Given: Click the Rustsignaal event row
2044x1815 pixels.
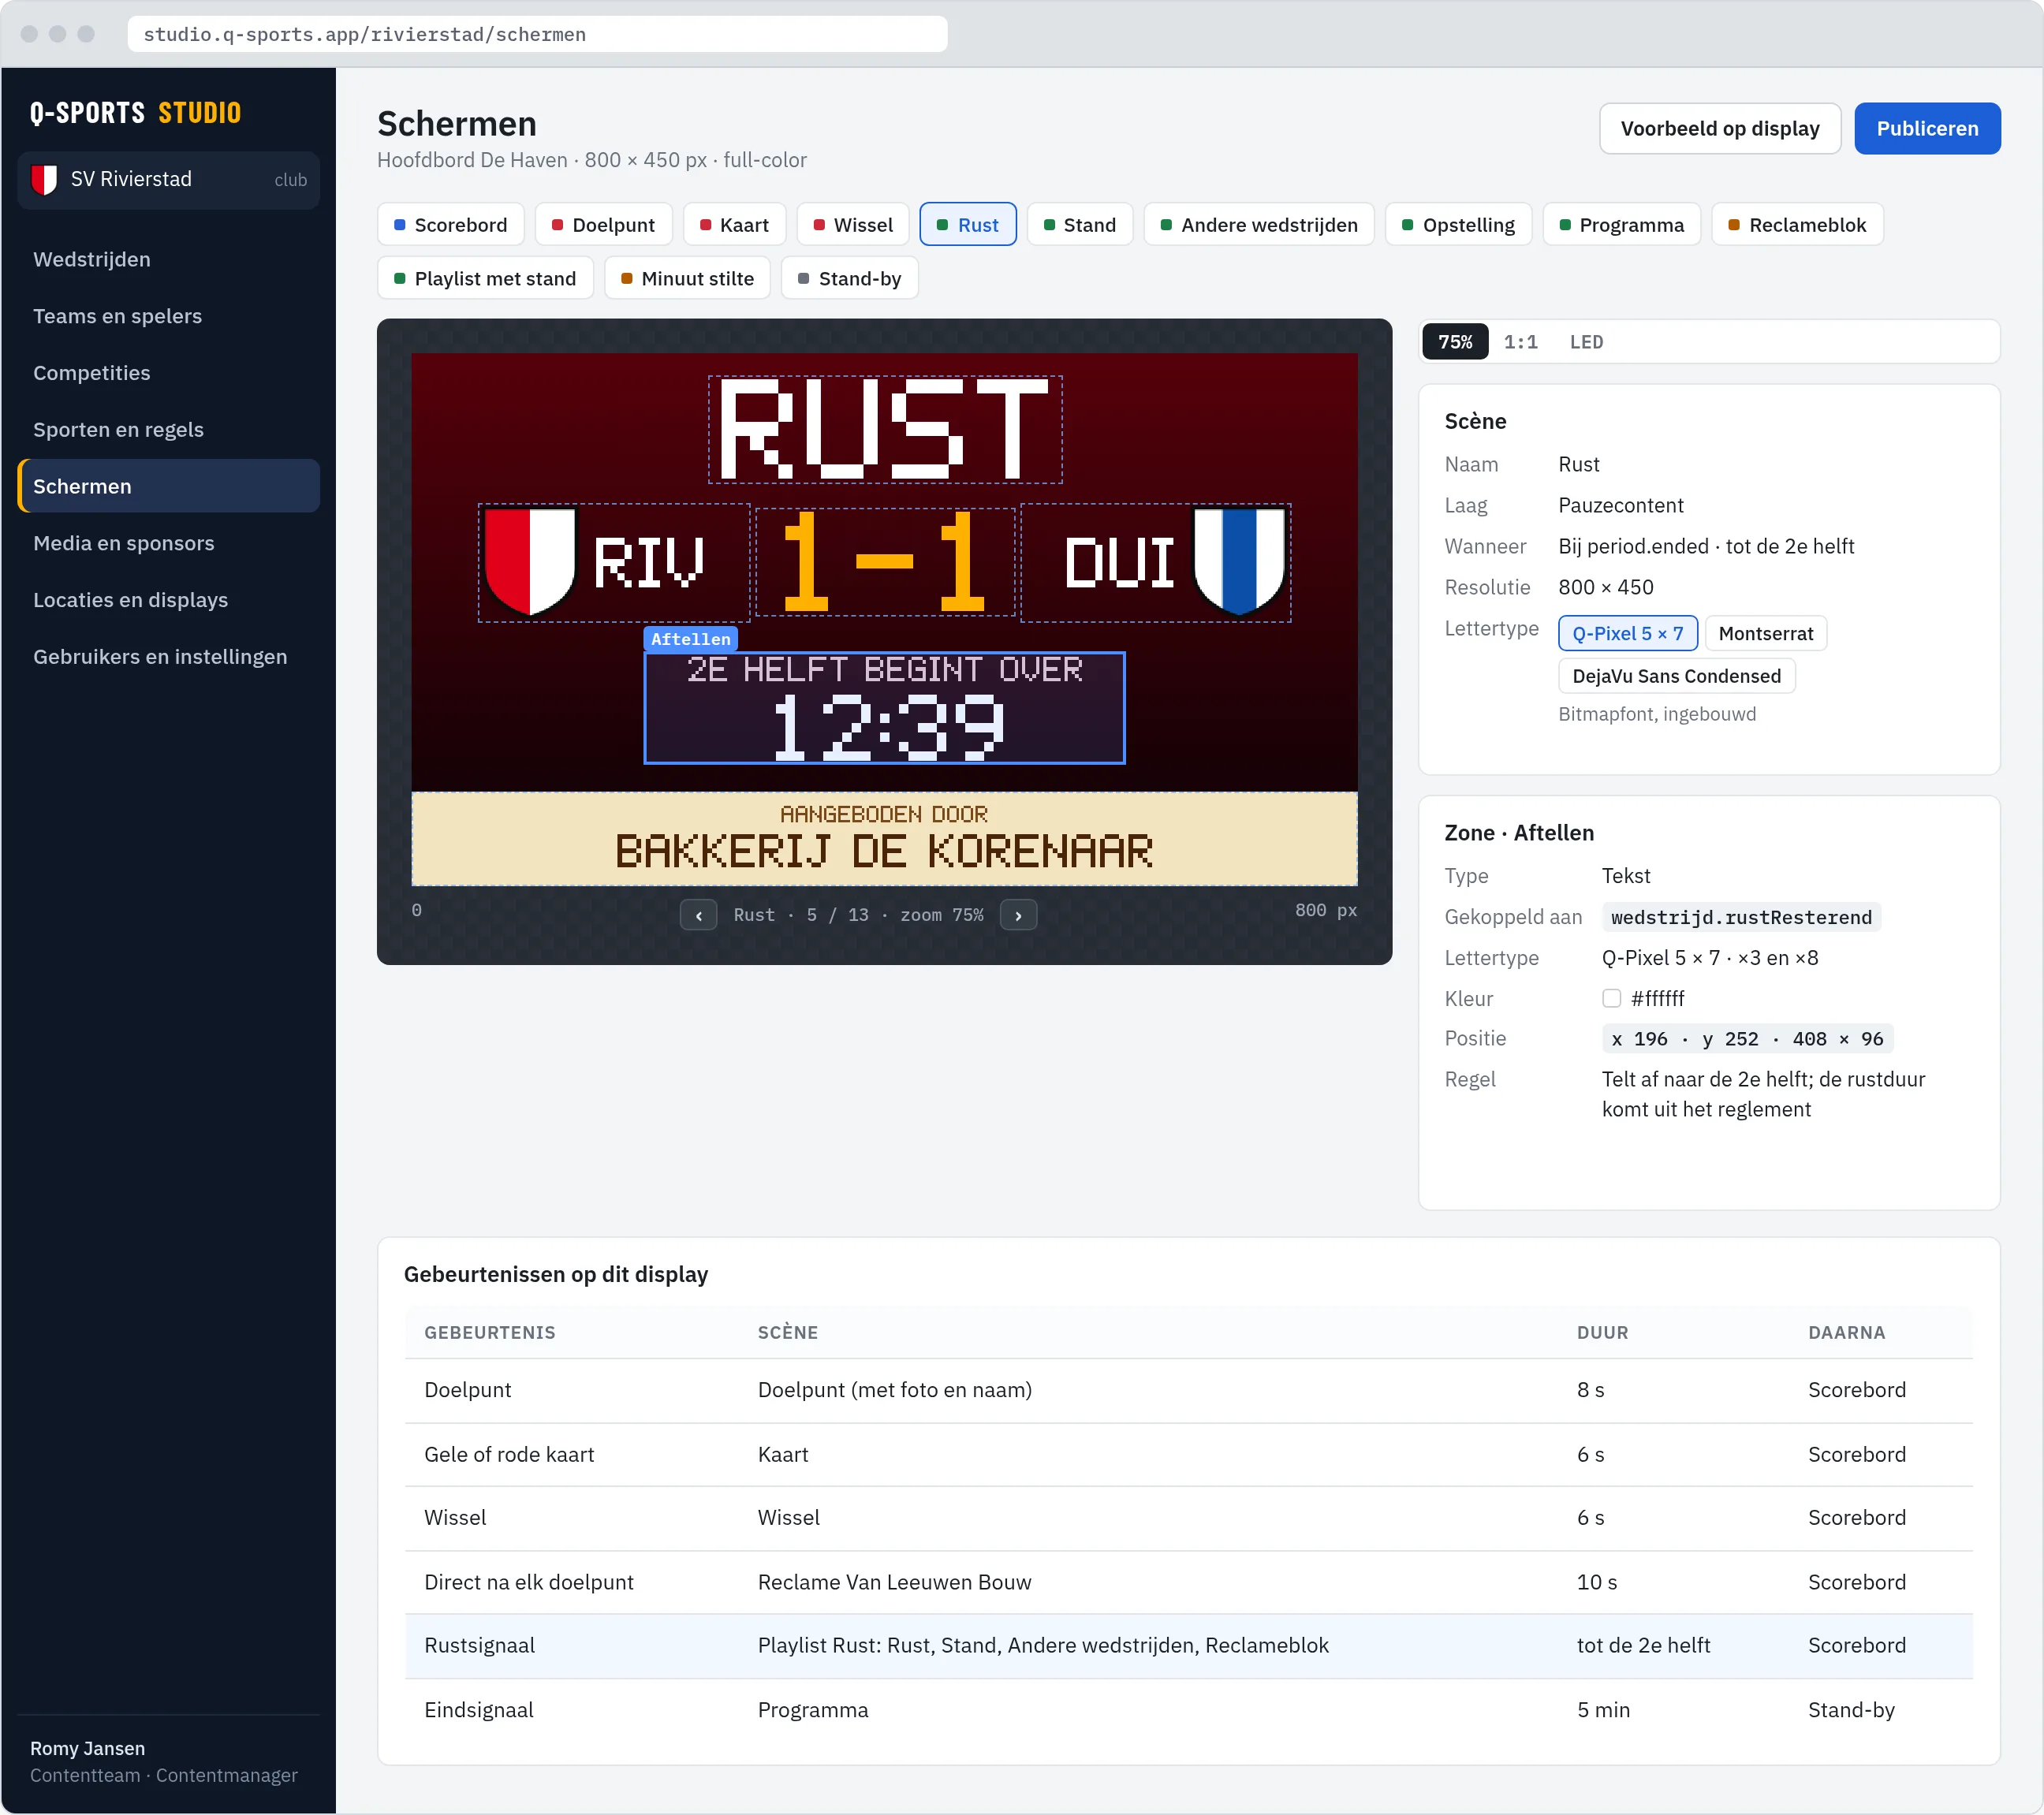Looking at the screenshot, I should pyautogui.click(x=1188, y=1645).
